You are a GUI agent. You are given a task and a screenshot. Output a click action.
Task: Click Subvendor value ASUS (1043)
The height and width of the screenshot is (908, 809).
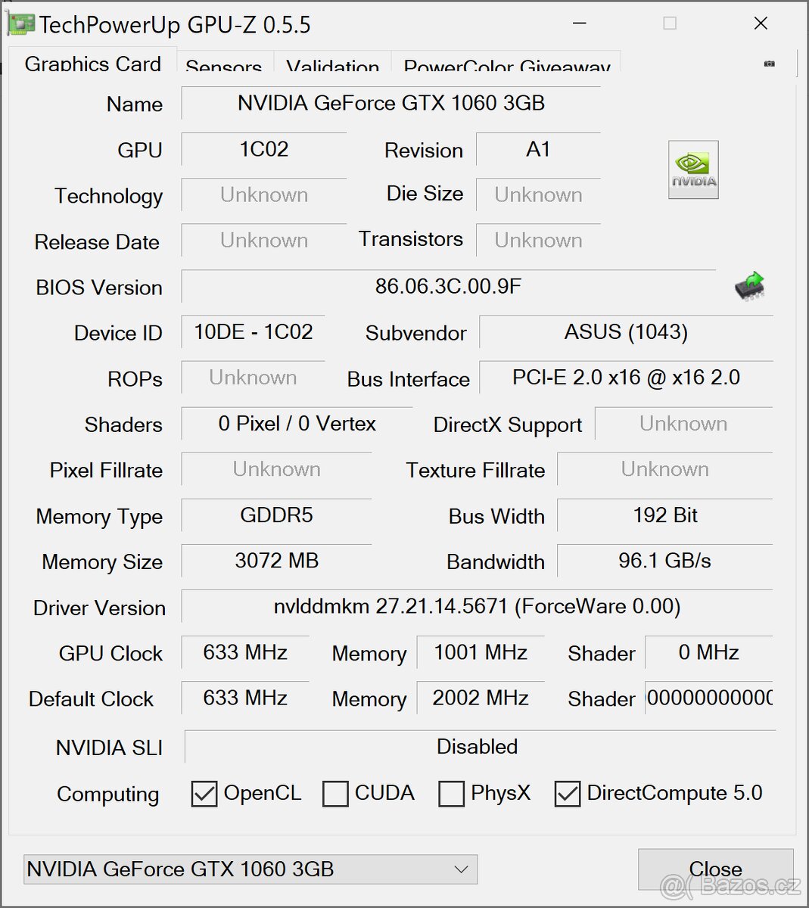(x=626, y=332)
